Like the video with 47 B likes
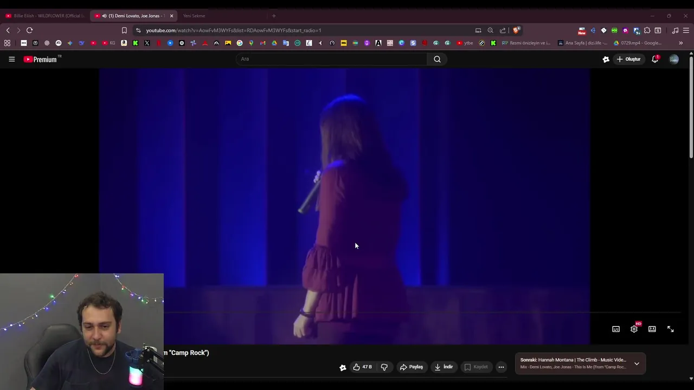The width and height of the screenshot is (694, 390). pyautogui.click(x=363, y=367)
